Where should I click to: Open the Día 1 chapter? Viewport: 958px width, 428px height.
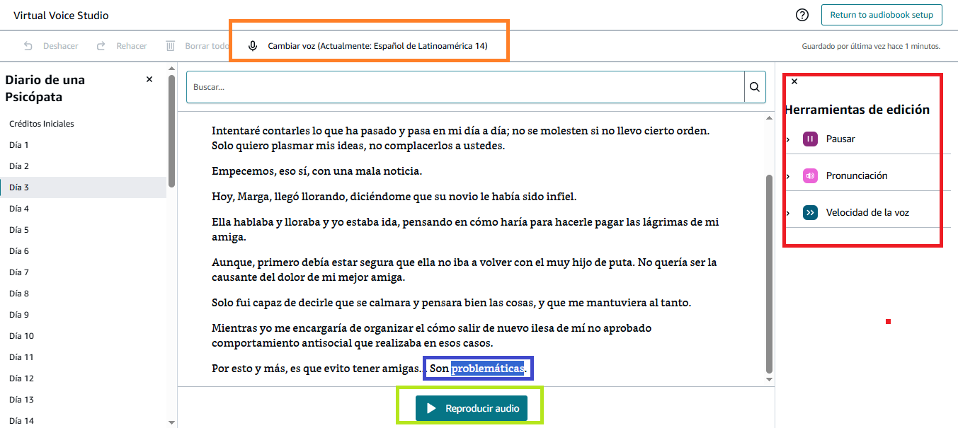[19, 145]
